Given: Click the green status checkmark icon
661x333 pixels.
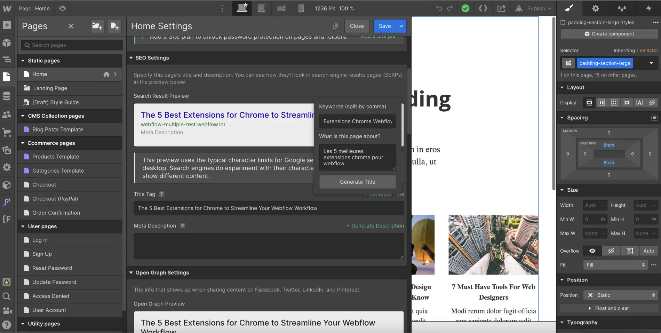Looking at the screenshot, I should (465, 8).
